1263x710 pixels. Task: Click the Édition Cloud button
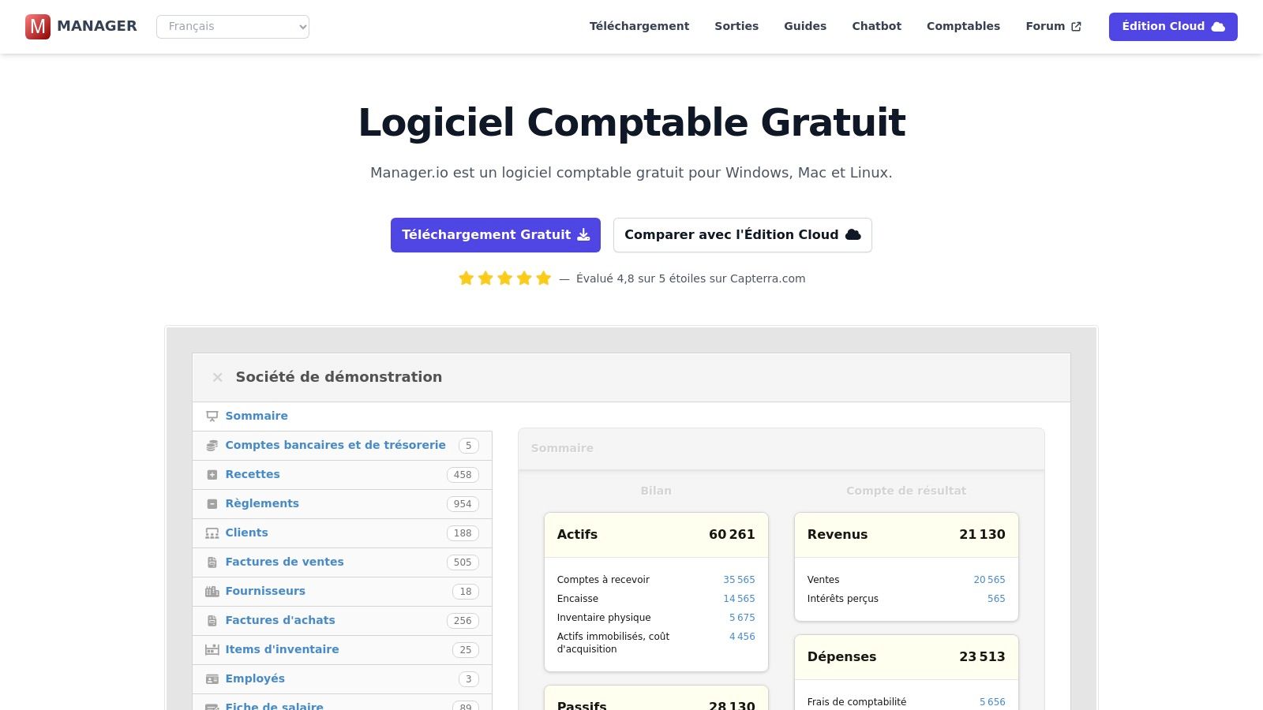[x=1173, y=27]
